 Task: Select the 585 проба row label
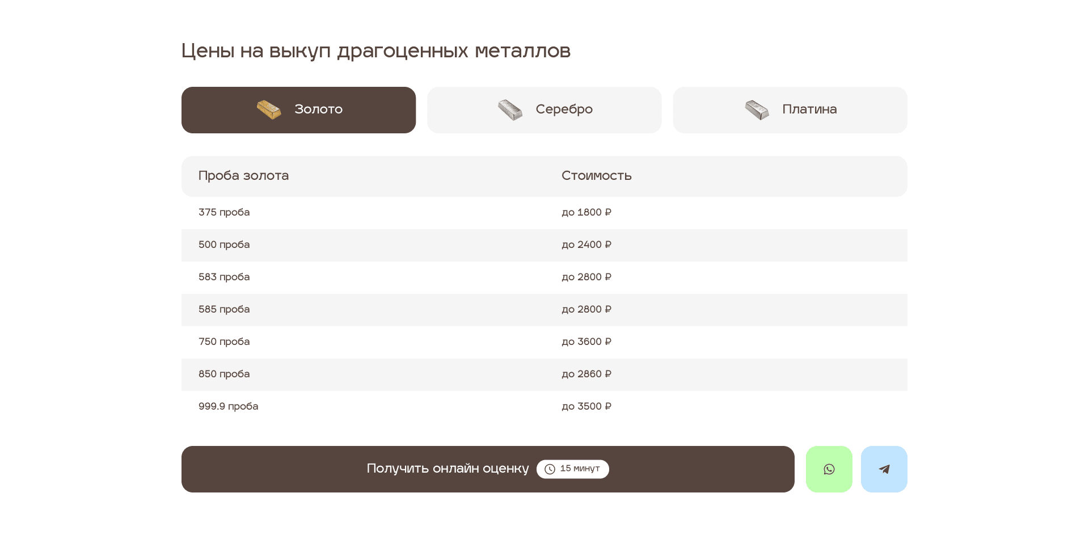[224, 309]
